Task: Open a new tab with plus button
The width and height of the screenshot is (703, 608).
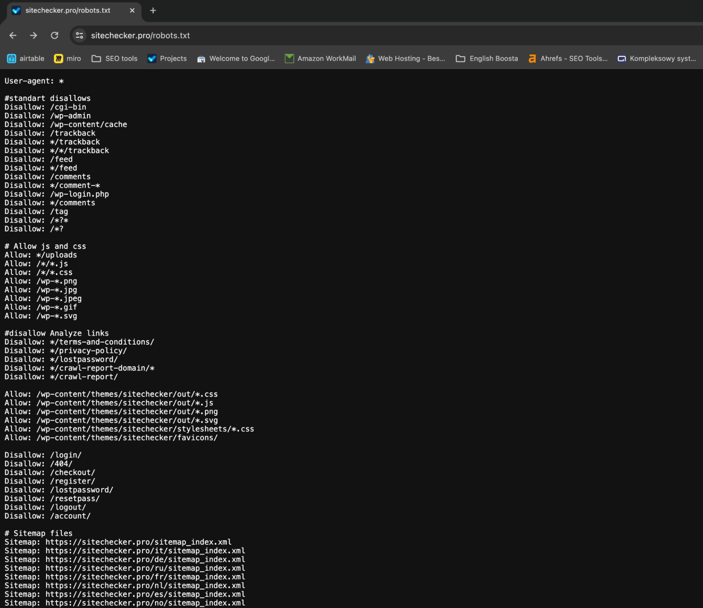Action: pos(153,11)
